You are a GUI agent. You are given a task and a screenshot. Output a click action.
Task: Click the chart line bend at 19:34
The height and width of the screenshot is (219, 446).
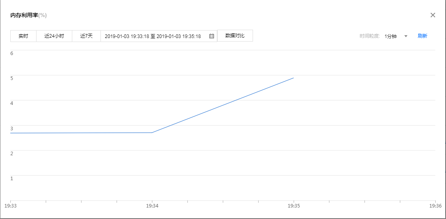[152, 132]
